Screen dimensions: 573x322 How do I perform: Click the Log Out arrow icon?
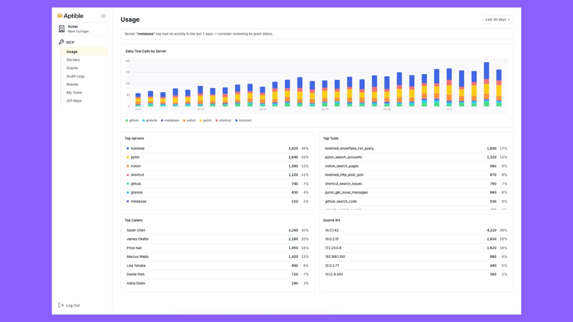[61, 305]
